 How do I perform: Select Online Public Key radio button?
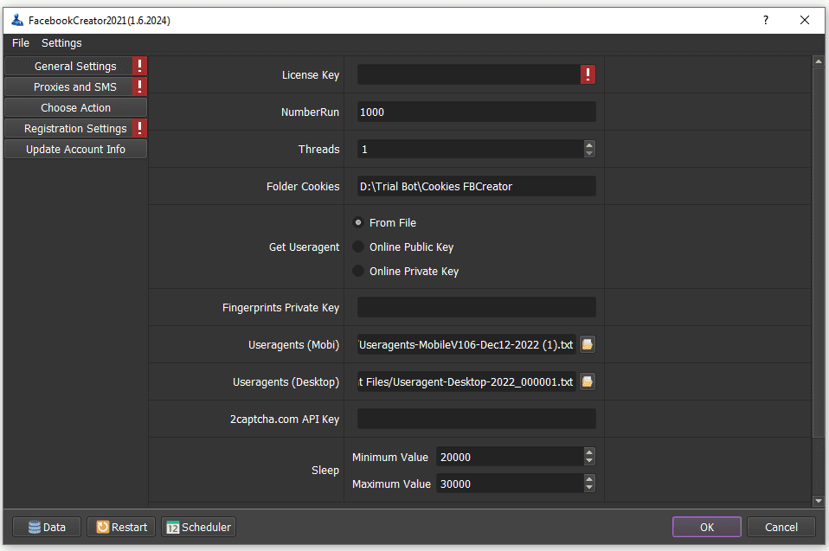pos(358,247)
